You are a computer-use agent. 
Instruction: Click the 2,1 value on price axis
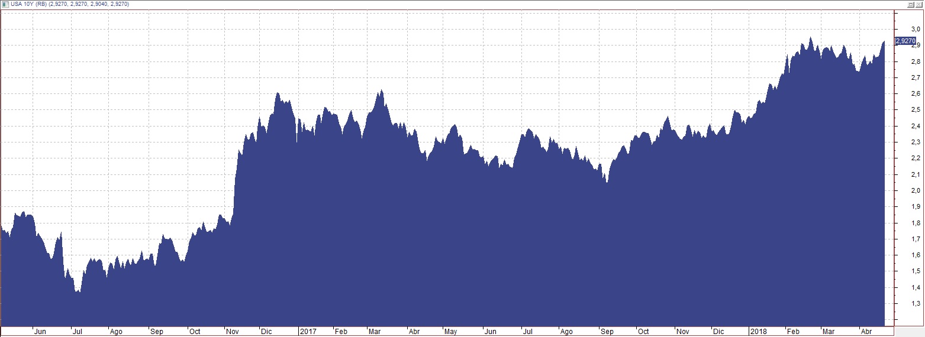[x=915, y=174]
